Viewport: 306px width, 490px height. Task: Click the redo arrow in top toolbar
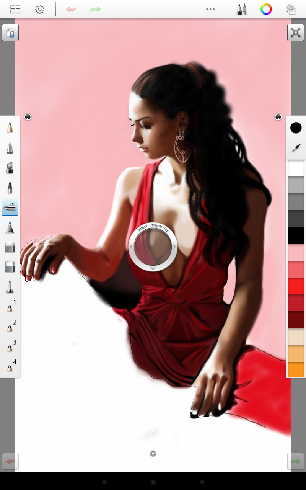tap(95, 9)
